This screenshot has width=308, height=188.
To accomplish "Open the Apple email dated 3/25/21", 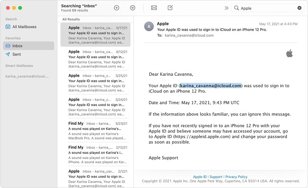I will point(95,82).
